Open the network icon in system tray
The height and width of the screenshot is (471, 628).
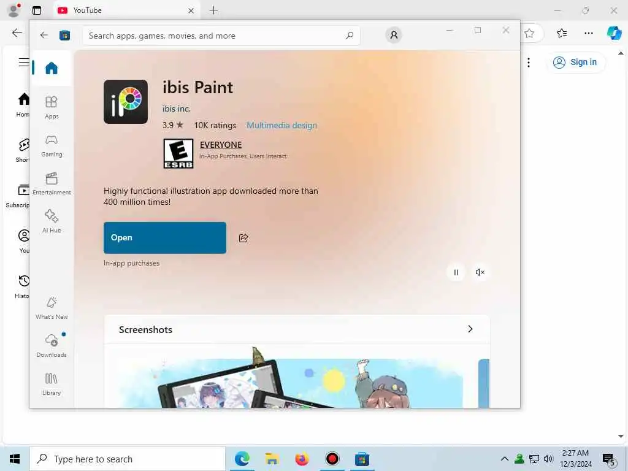coord(534,459)
